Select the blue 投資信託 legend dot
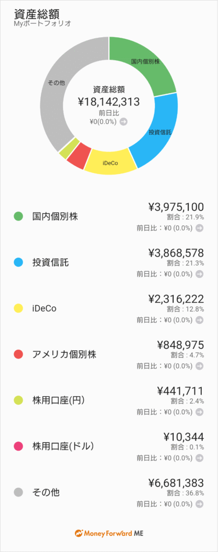Screen dimensions: 218x552 coord(18,263)
